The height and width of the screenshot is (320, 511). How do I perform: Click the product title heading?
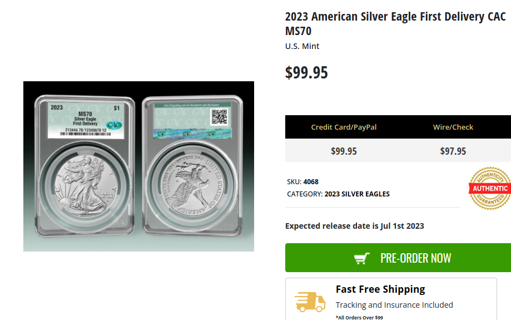tap(395, 23)
